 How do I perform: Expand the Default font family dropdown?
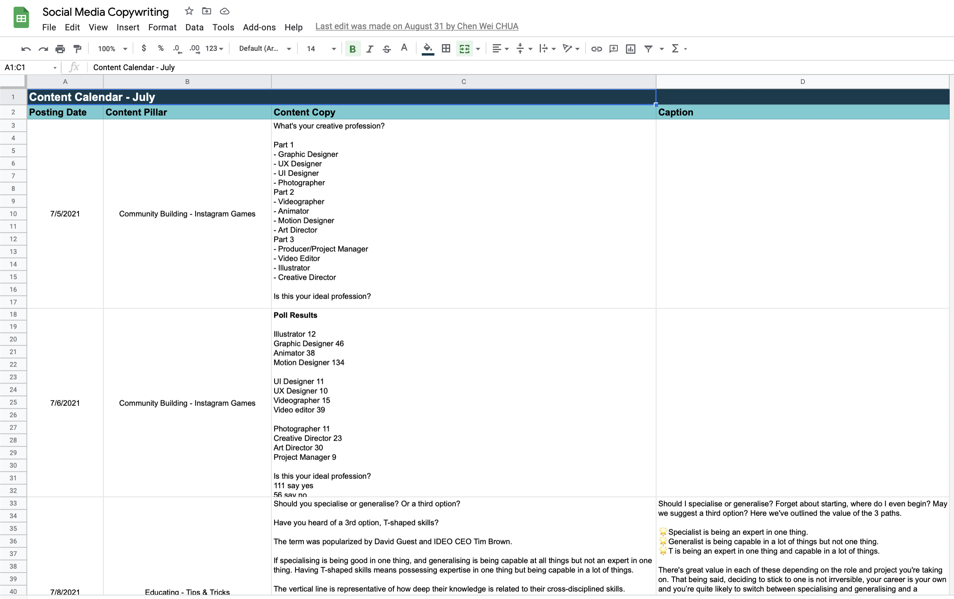coord(265,48)
